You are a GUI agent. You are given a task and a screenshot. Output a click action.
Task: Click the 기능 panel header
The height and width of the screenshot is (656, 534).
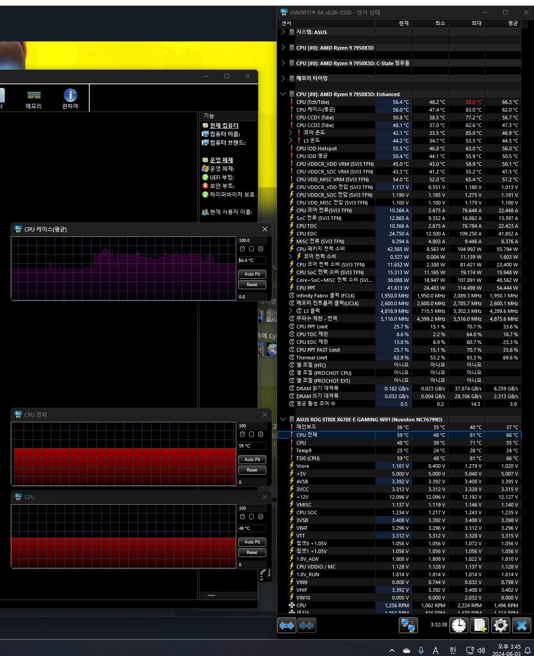pos(228,116)
